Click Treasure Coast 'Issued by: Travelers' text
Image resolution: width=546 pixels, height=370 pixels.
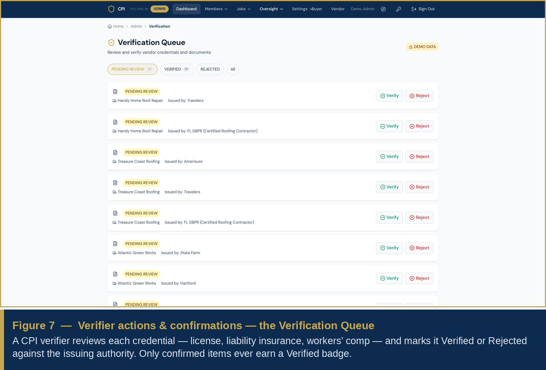pyautogui.click(x=182, y=192)
